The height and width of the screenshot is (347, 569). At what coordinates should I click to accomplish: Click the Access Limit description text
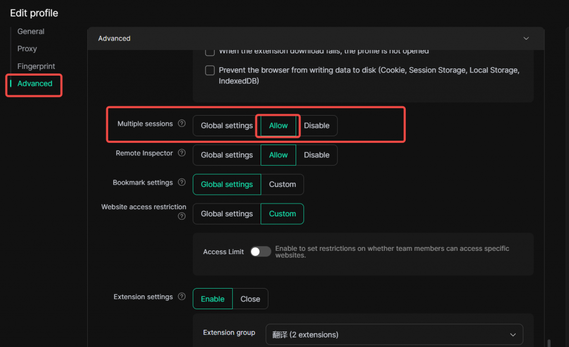(x=392, y=251)
